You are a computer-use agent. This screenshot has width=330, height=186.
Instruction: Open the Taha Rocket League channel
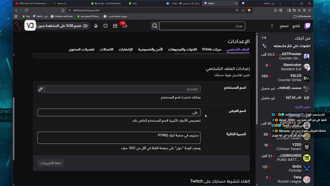click(x=285, y=179)
